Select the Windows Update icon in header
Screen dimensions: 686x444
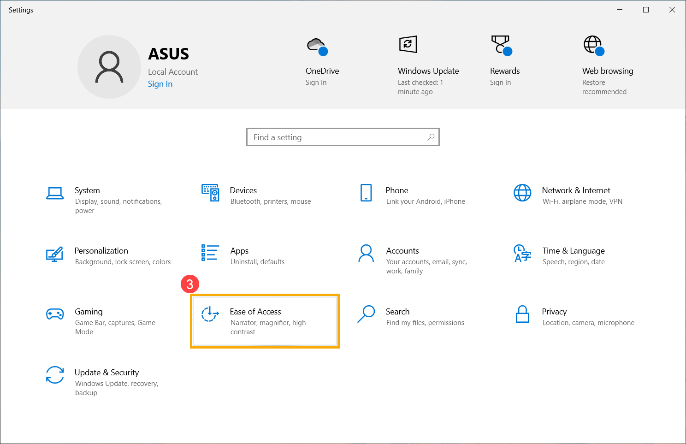point(408,44)
